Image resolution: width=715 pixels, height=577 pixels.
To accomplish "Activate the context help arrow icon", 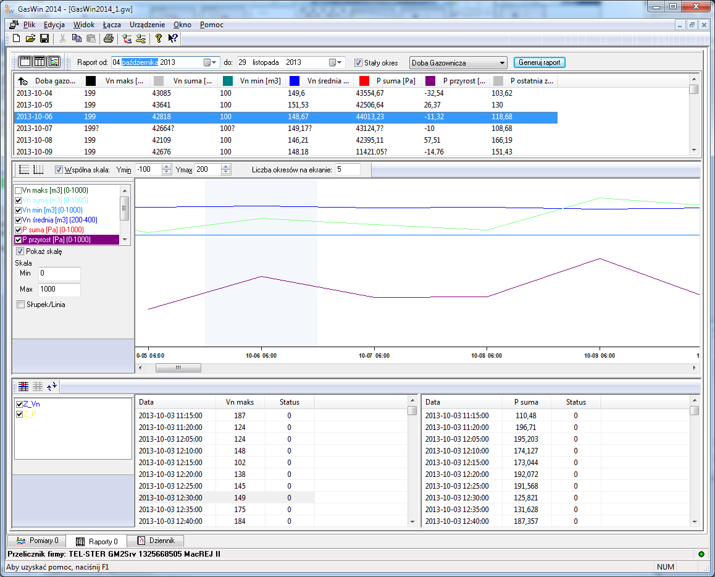I will click(172, 39).
